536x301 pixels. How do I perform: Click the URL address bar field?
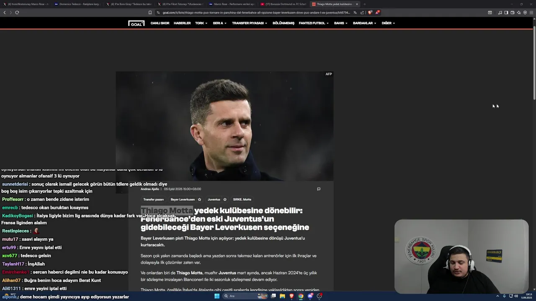point(255,13)
